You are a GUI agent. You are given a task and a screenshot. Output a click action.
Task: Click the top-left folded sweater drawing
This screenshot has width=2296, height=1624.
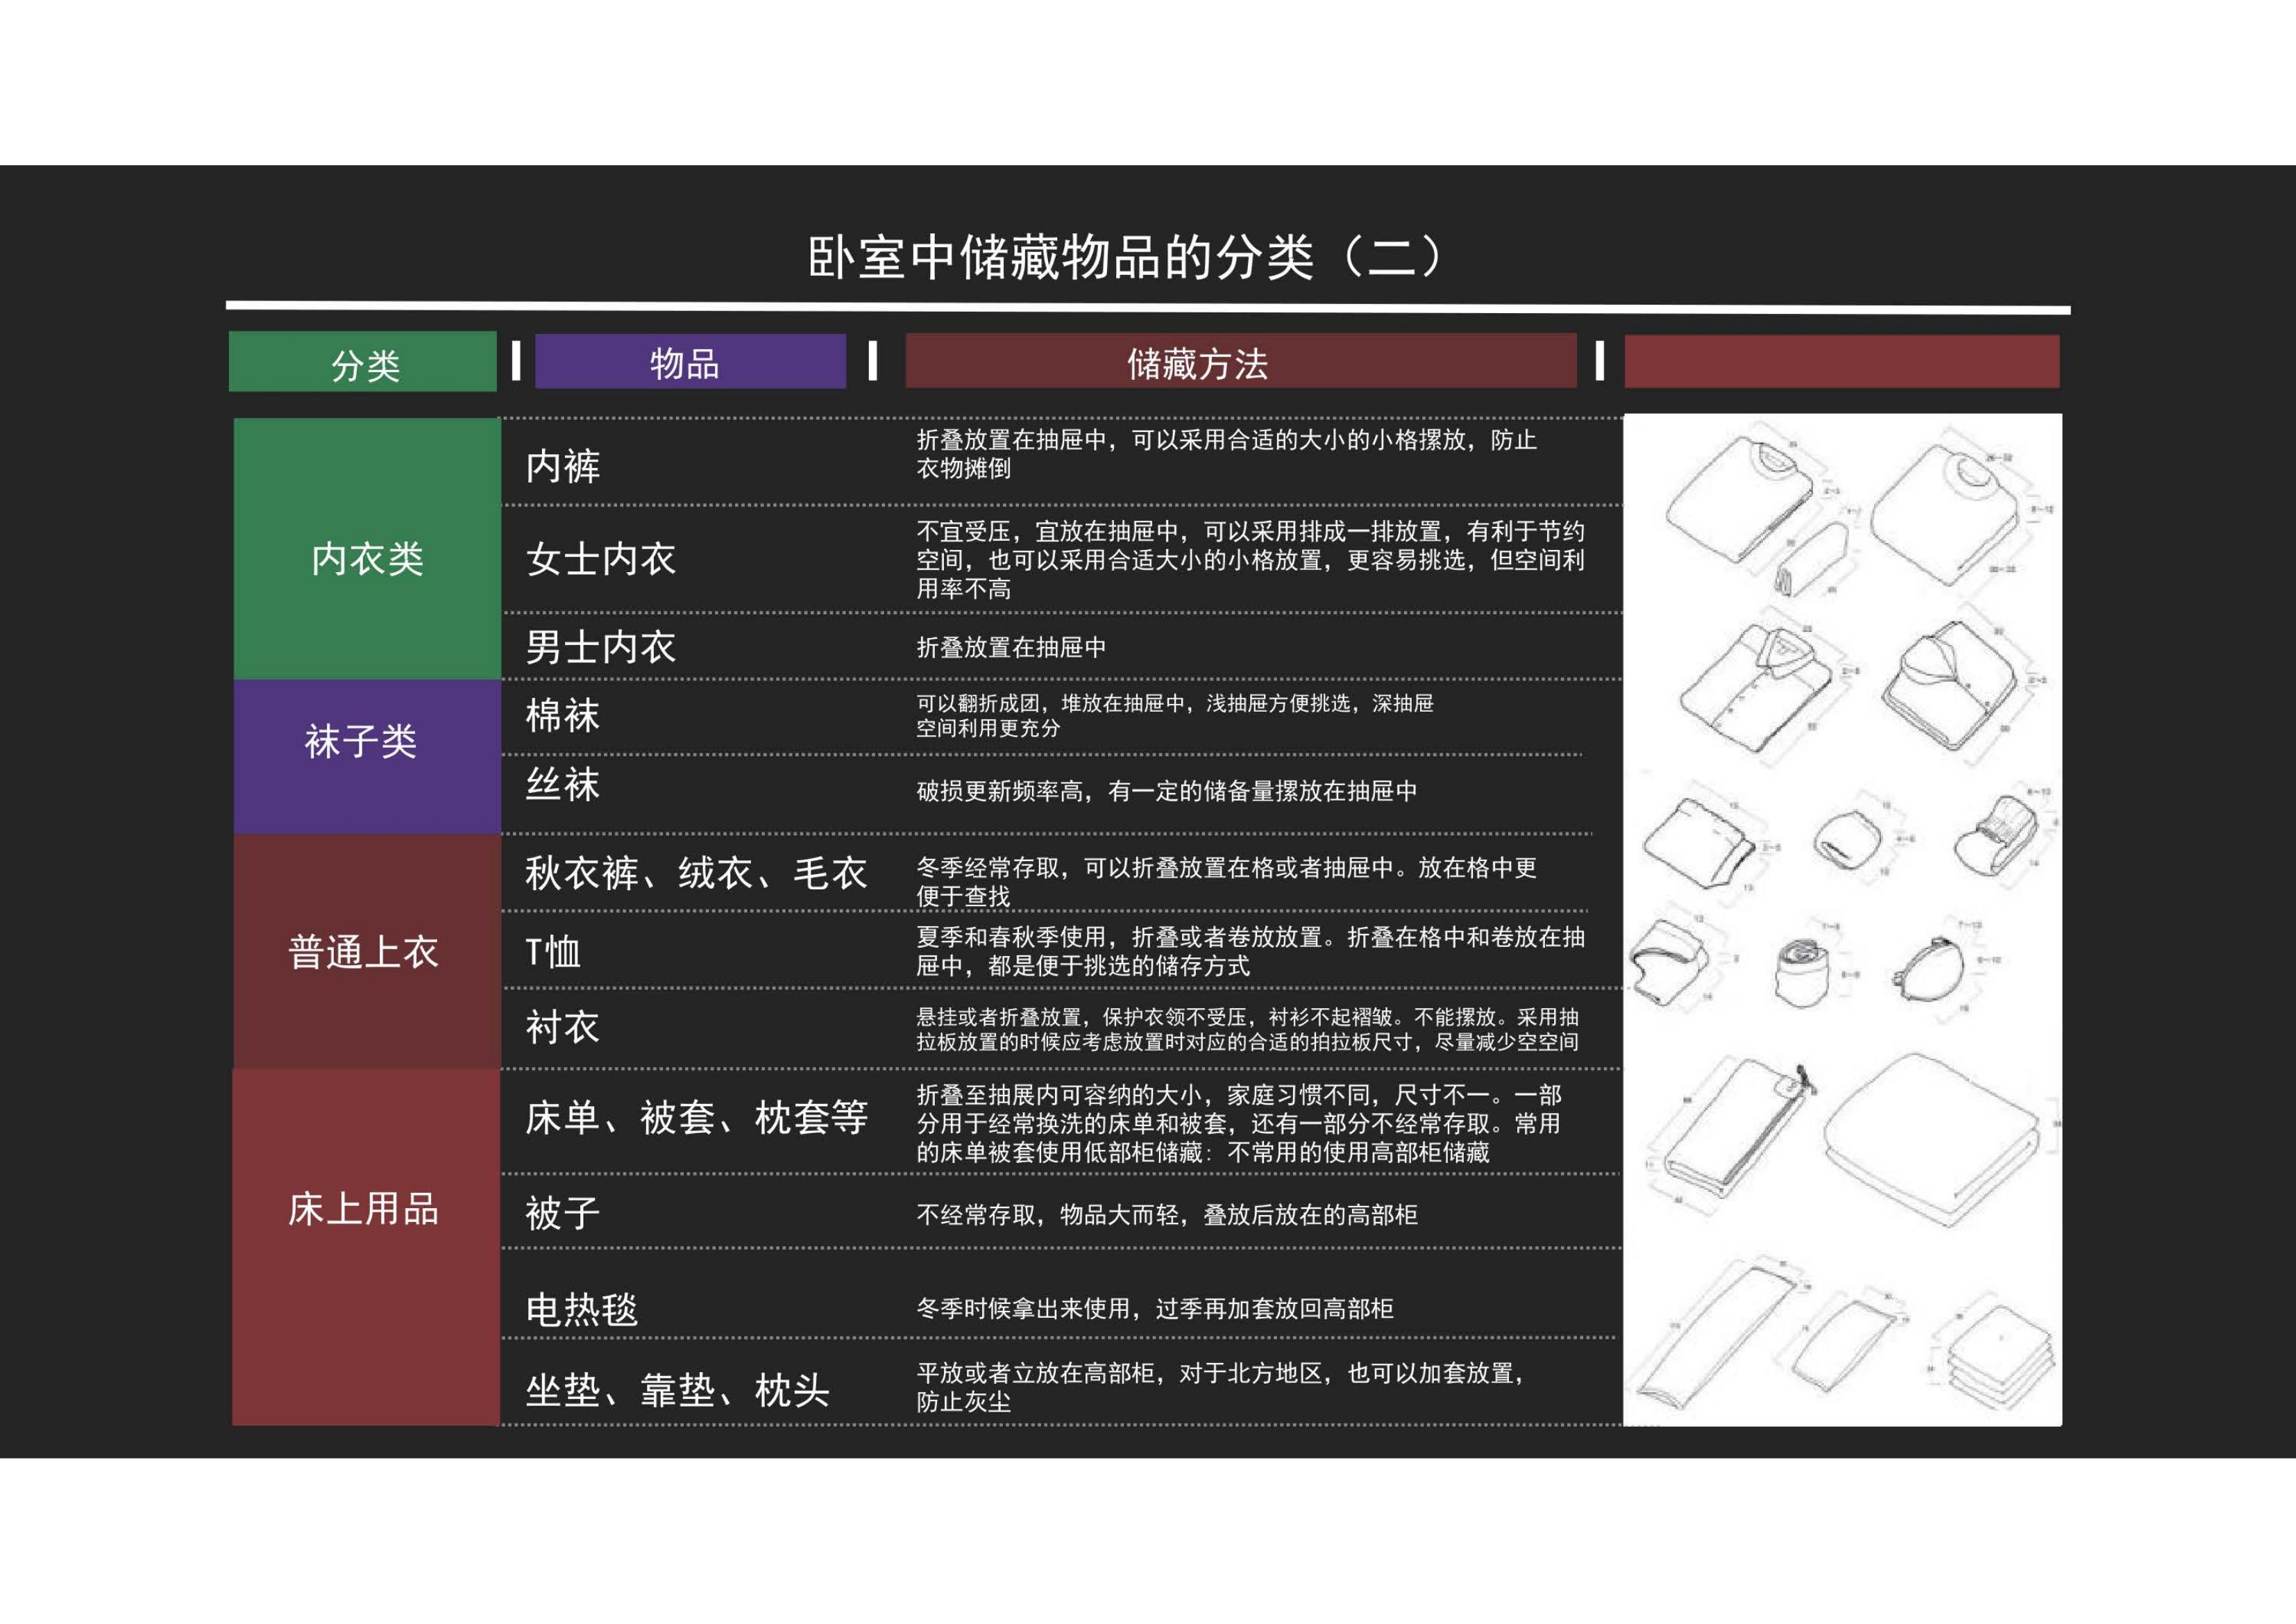[1742, 501]
